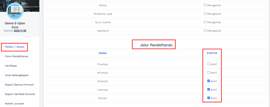Viewport: 270px width, 107px height.
Task: Enable Aktif for Afirmasi
Action: (209, 72)
